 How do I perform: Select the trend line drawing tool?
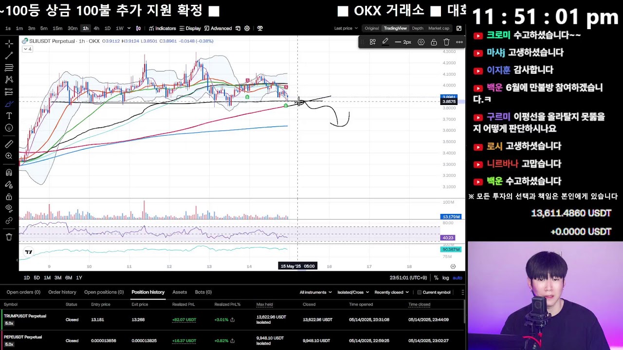(9, 56)
